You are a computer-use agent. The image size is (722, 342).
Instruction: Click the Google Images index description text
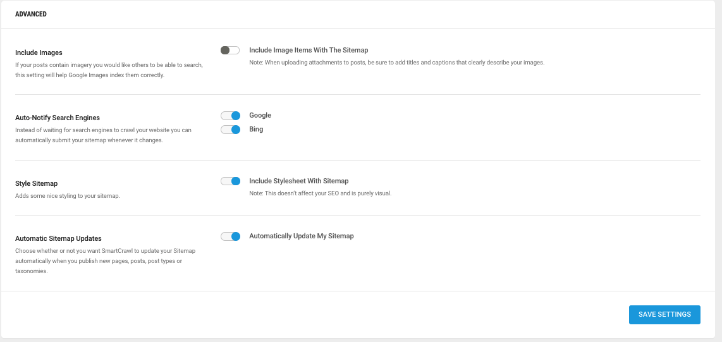pyautogui.click(x=109, y=70)
